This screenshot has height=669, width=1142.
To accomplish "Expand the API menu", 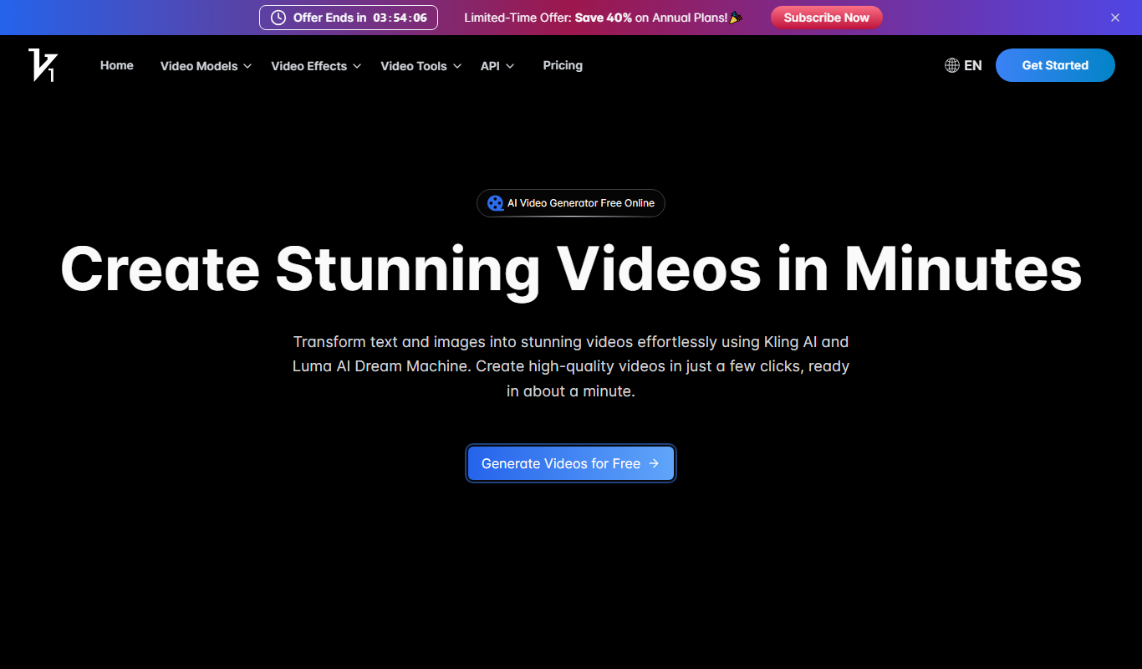I will 497,66.
